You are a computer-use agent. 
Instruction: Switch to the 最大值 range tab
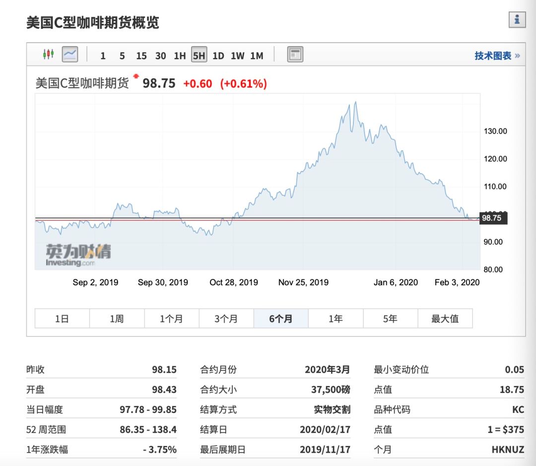click(445, 319)
